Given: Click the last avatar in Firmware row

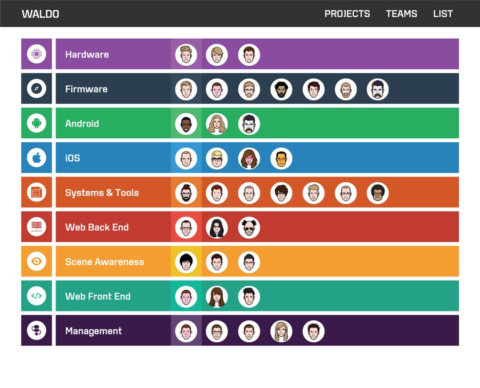Looking at the screenshot, I should (378, 89).
